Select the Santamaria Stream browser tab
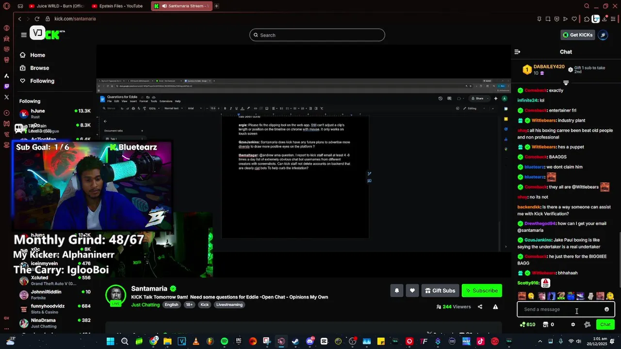This screenshot has height=349, width=621. [x=181, y=6]
